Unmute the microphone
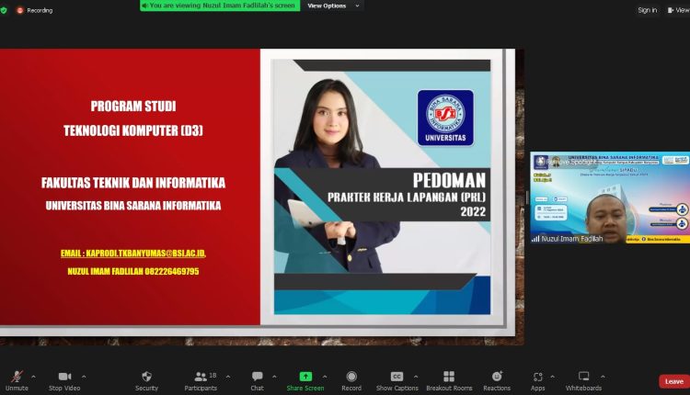 17,381
